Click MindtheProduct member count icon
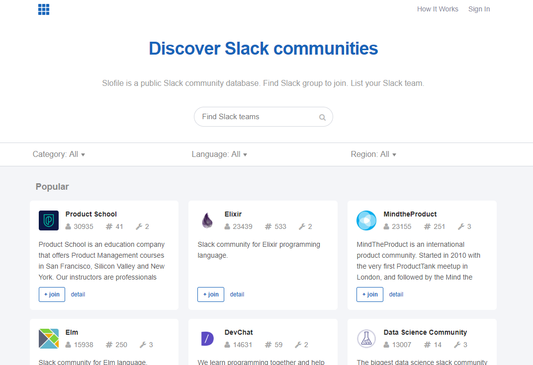533x365 pixels. click(x=386, y=226)
